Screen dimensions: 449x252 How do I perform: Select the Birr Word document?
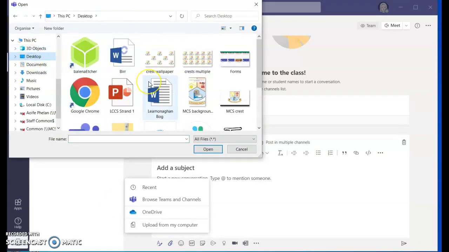[122, 56]
